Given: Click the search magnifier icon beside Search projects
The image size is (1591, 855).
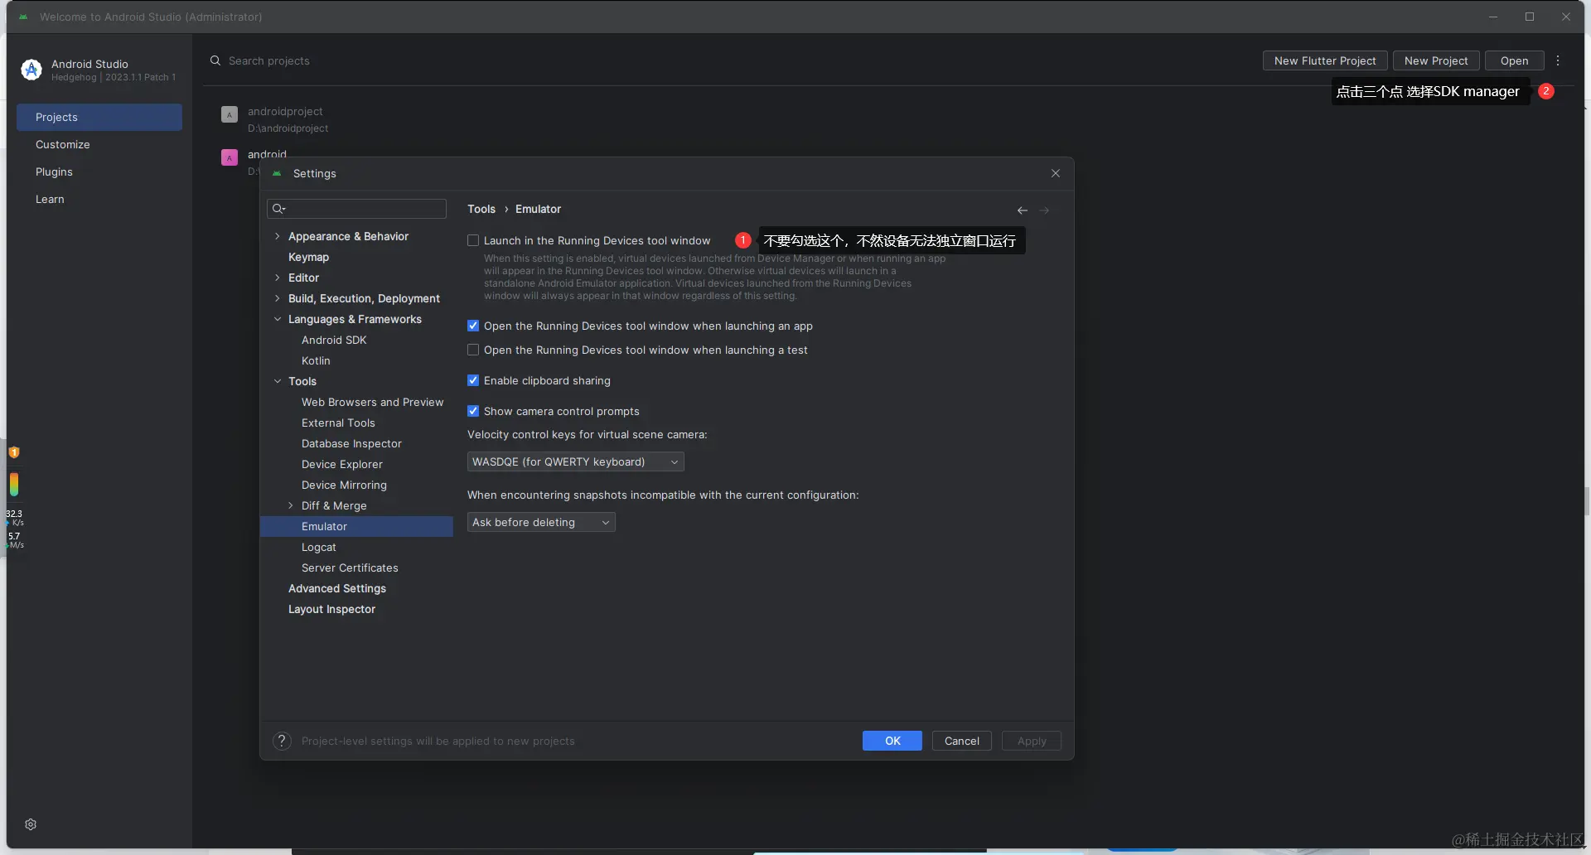Looking at the screenshot, I should point(215,60).
